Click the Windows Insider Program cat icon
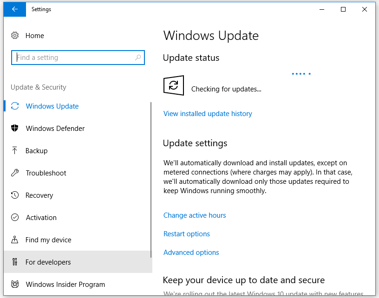Viewport: 379px width, 298px height. (15, 284)
